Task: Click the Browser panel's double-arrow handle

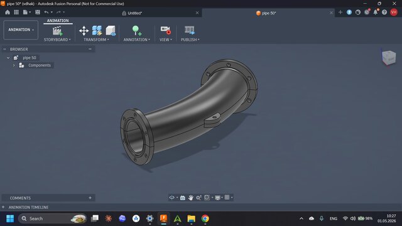Action: pyautogui.click(x=4, y=49)
